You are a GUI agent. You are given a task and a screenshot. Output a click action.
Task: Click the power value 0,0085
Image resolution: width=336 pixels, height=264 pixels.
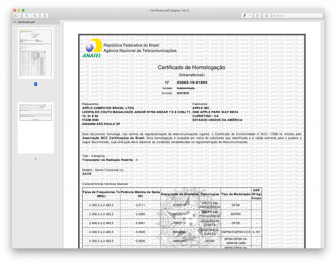pos(140,214)
